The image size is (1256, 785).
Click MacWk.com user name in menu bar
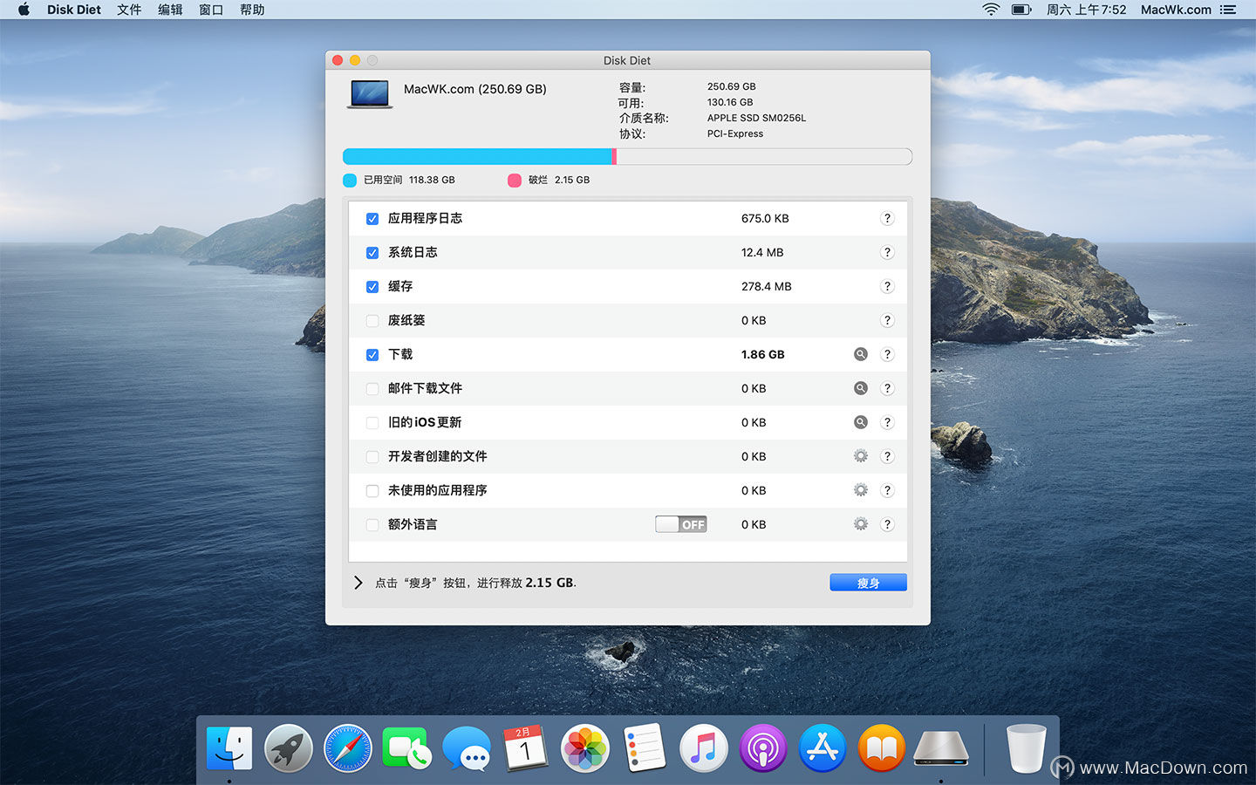pyautogui.click(x=1176, y=10)
